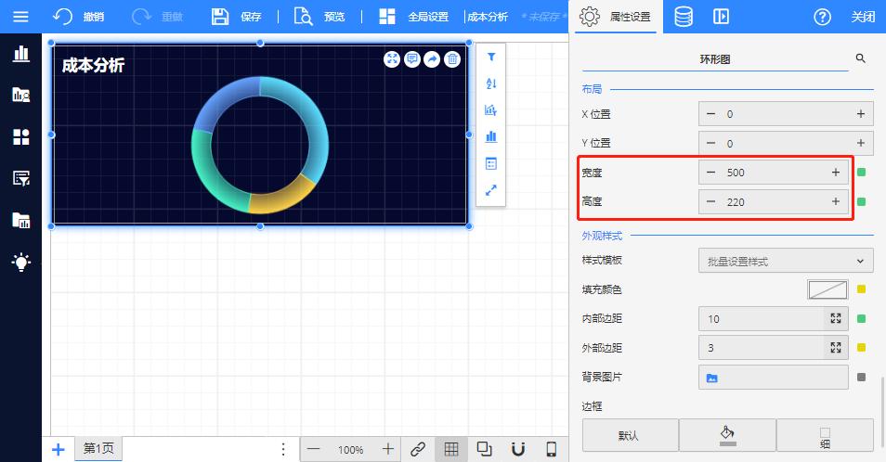Image resolution: width=886 pixels, height=462 pixels.
Task: Click the filter icon beside the chart
Action: pyautogui.click(x=491, y=58)
